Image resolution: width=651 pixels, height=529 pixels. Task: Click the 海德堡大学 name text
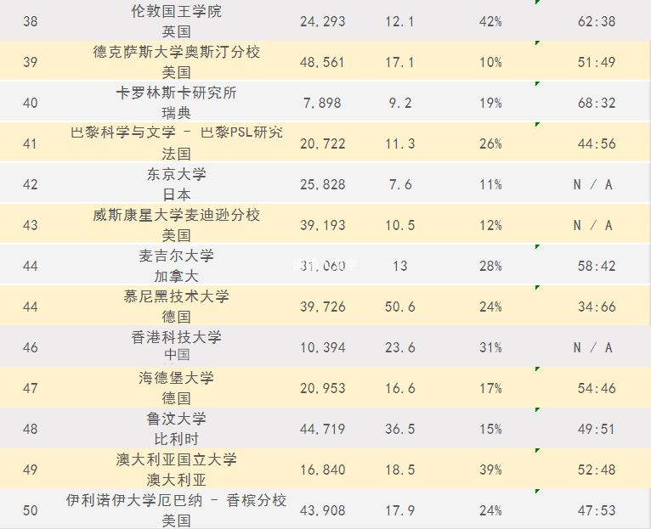pos(177,378)
